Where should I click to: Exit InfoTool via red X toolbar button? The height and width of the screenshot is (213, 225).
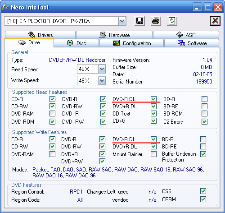tap(215, 21)
